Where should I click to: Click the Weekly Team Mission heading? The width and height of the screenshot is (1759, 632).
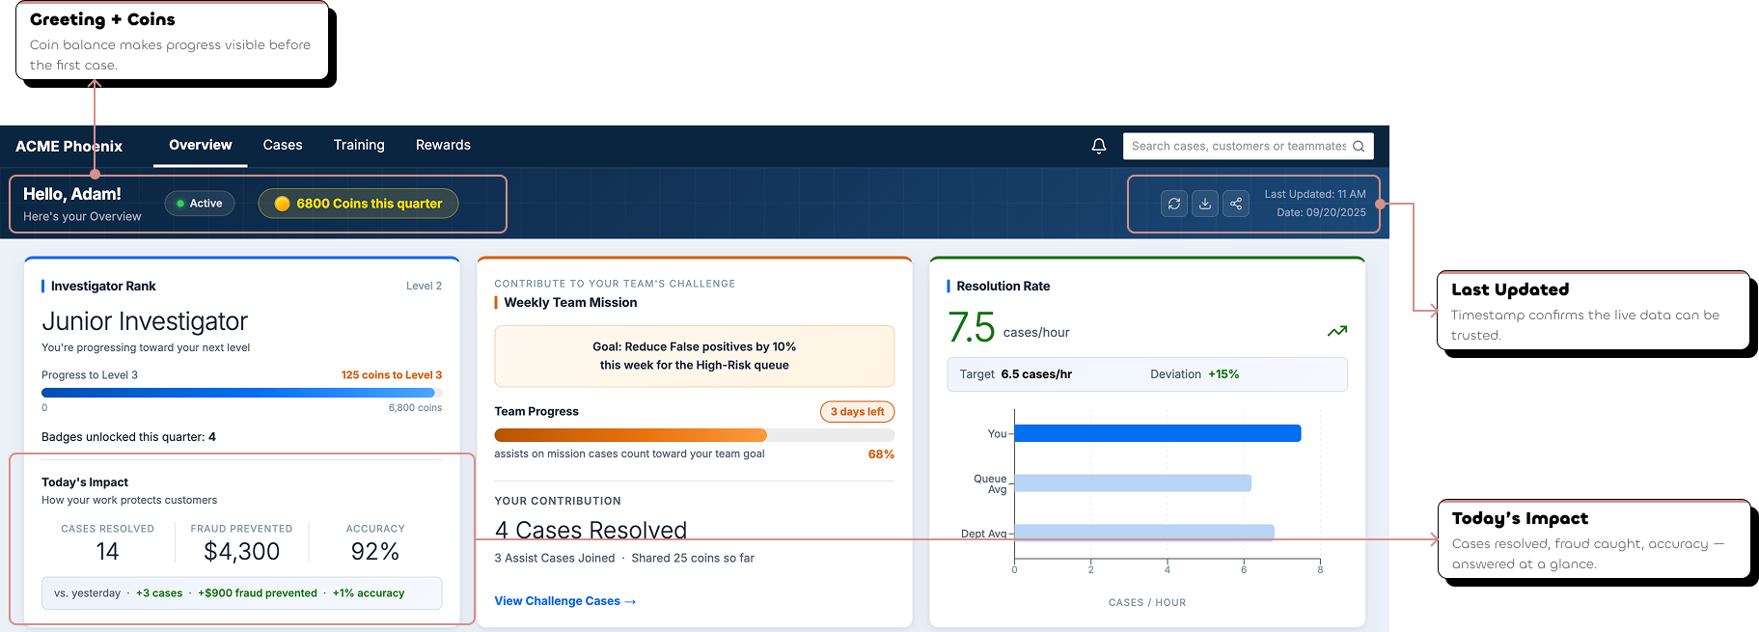tap(570, 303)
